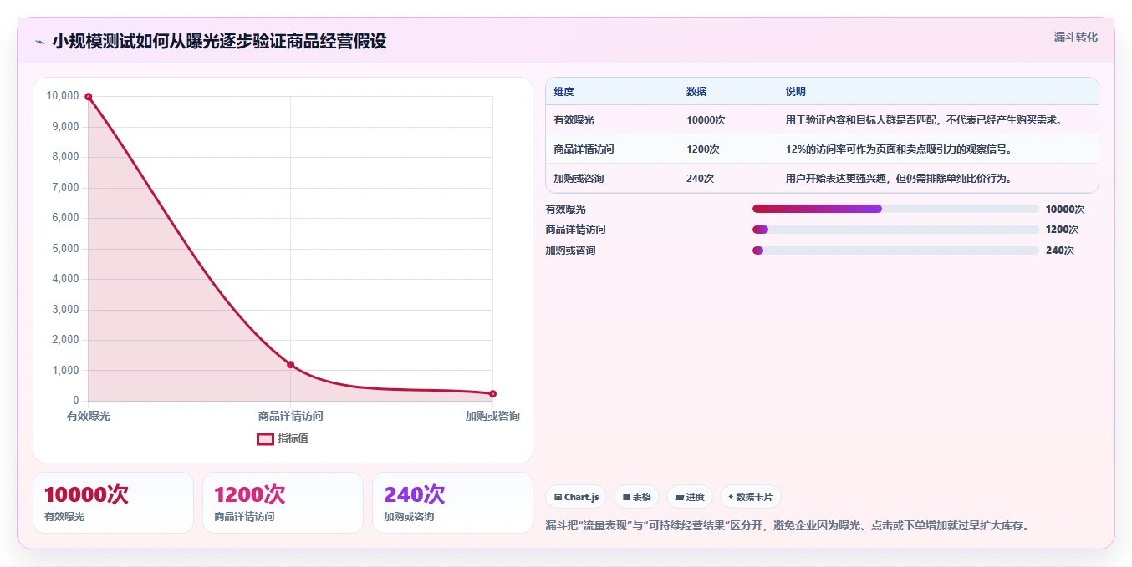Click the 10000次 value beside progress bar
1132x567 pixels.
1065,210
